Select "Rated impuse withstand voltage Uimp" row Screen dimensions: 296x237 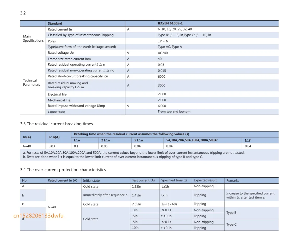76,106
